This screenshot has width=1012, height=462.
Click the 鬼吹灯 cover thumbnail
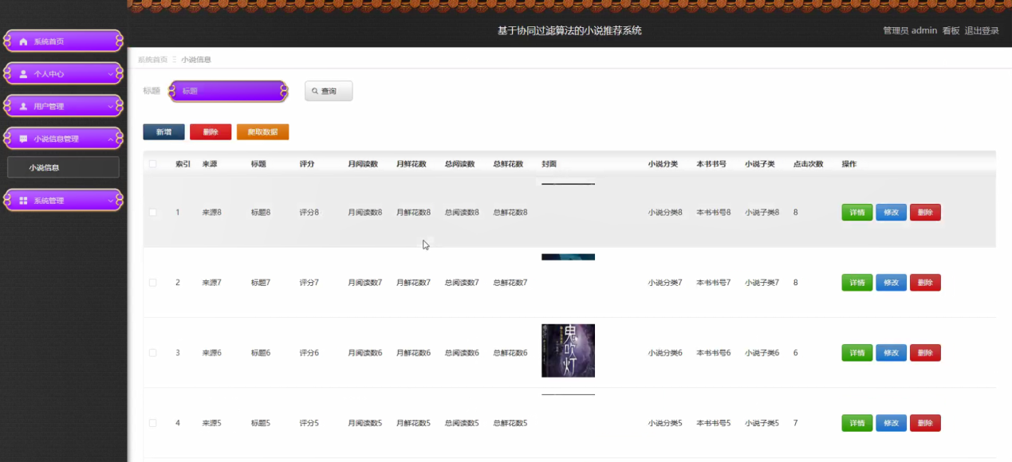point(568,350)
